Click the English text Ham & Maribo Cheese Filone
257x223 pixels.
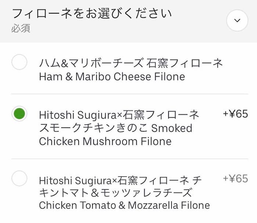click(112, 77)
